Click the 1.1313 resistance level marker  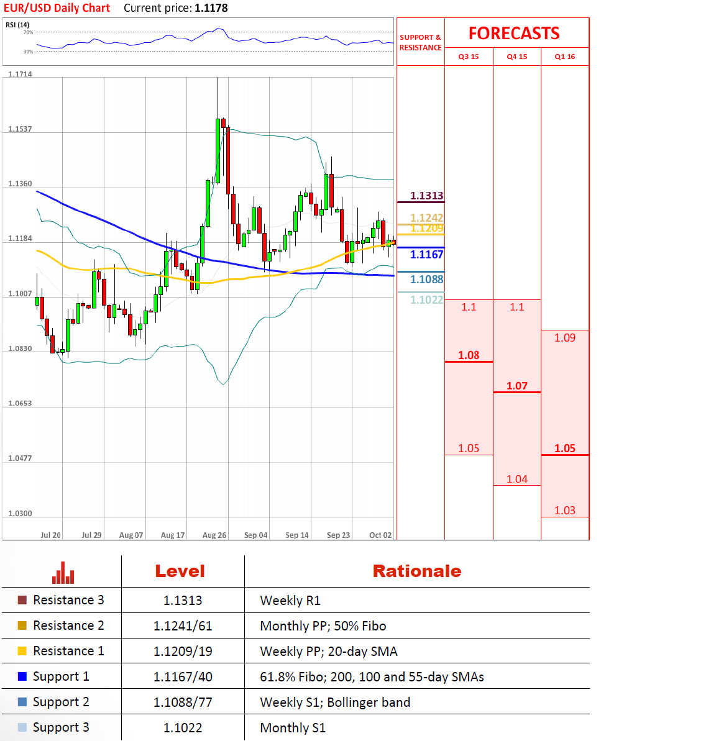pos(426,196)
